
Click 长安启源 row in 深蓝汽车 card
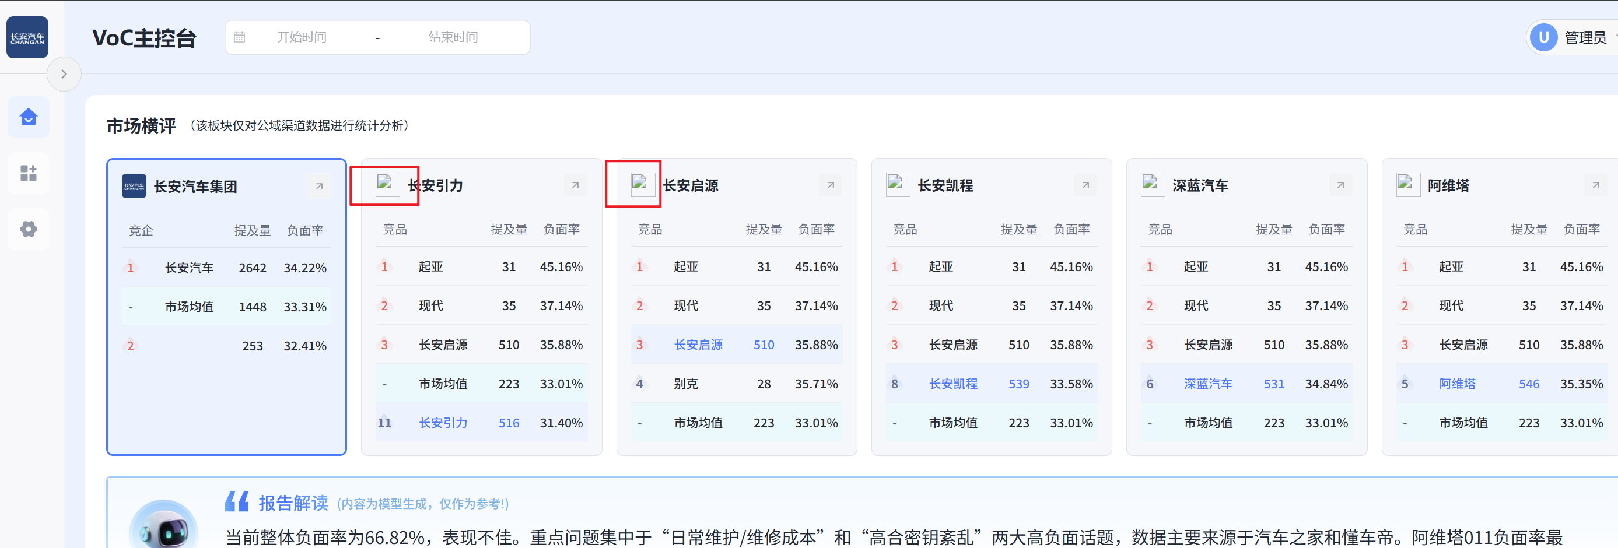tap(1247, 345)
